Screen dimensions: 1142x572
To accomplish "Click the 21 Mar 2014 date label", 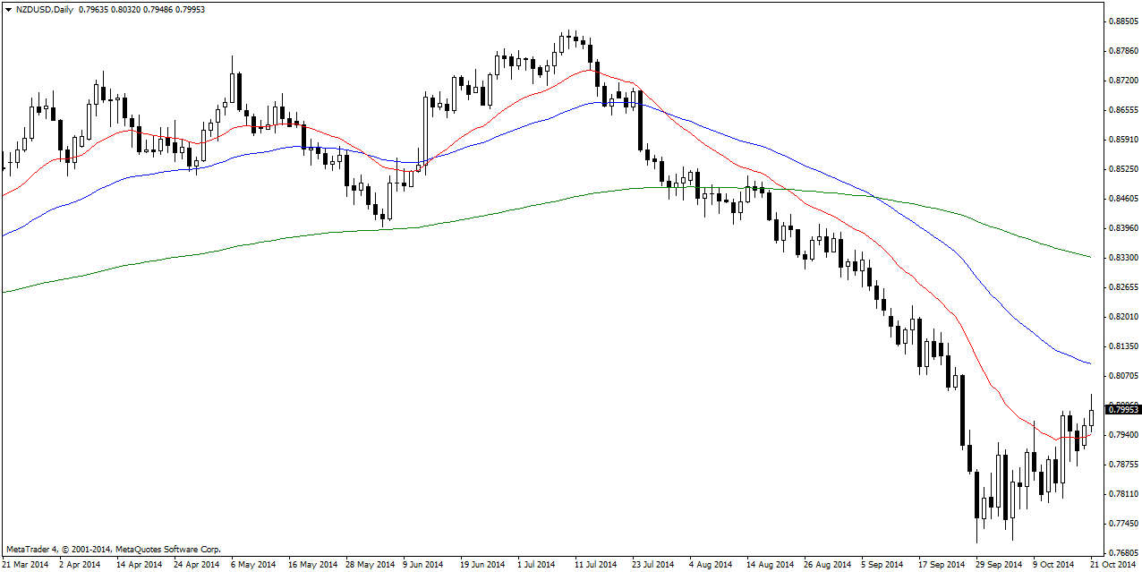I will pos(27,565).
